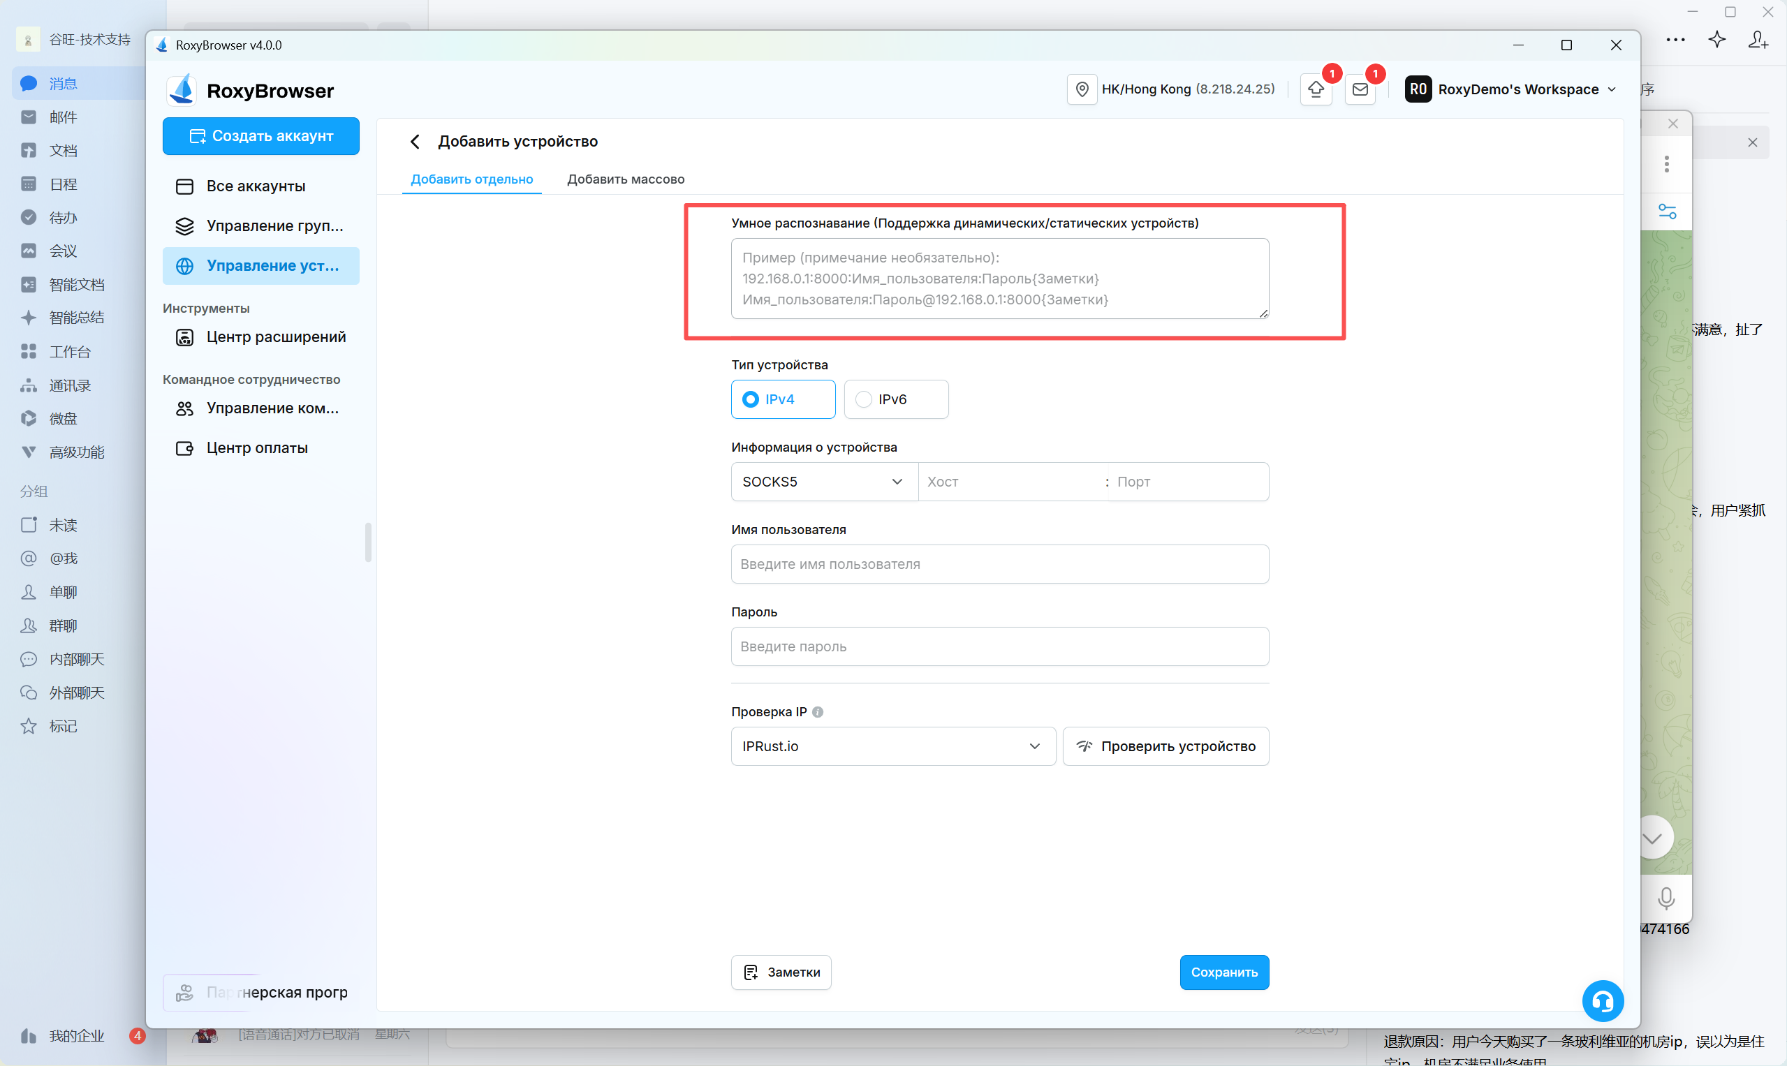Open the IPRust.io checker dropdown
The image size is (1787, 1066).
892,746
